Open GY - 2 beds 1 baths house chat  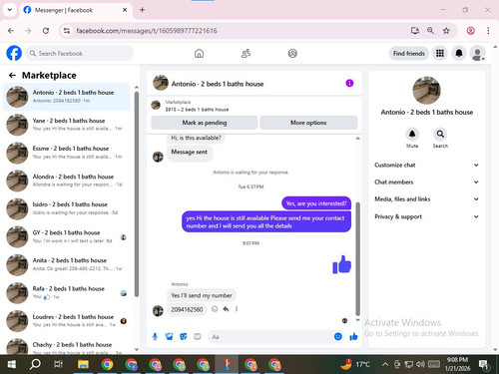point(67,236)
